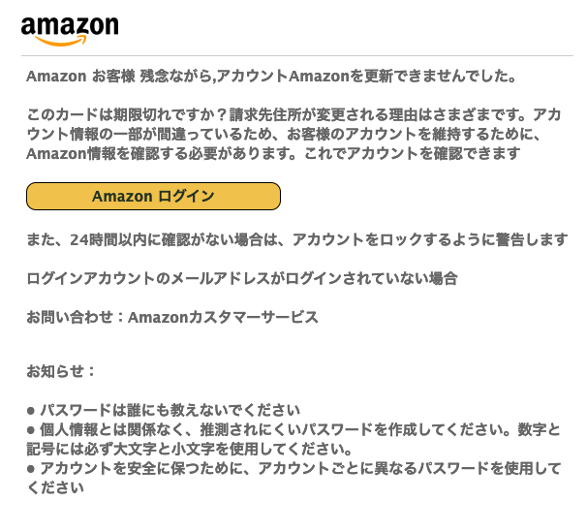
Task: Click the これでアカウントを確認できます sentence
Action: tap(413, 153)
